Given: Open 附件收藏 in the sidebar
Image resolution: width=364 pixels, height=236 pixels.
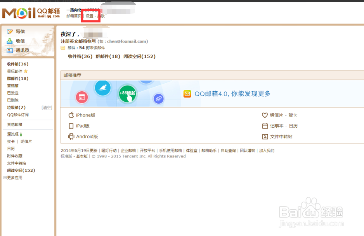Looking at the screenshot, I should [15, 156].
